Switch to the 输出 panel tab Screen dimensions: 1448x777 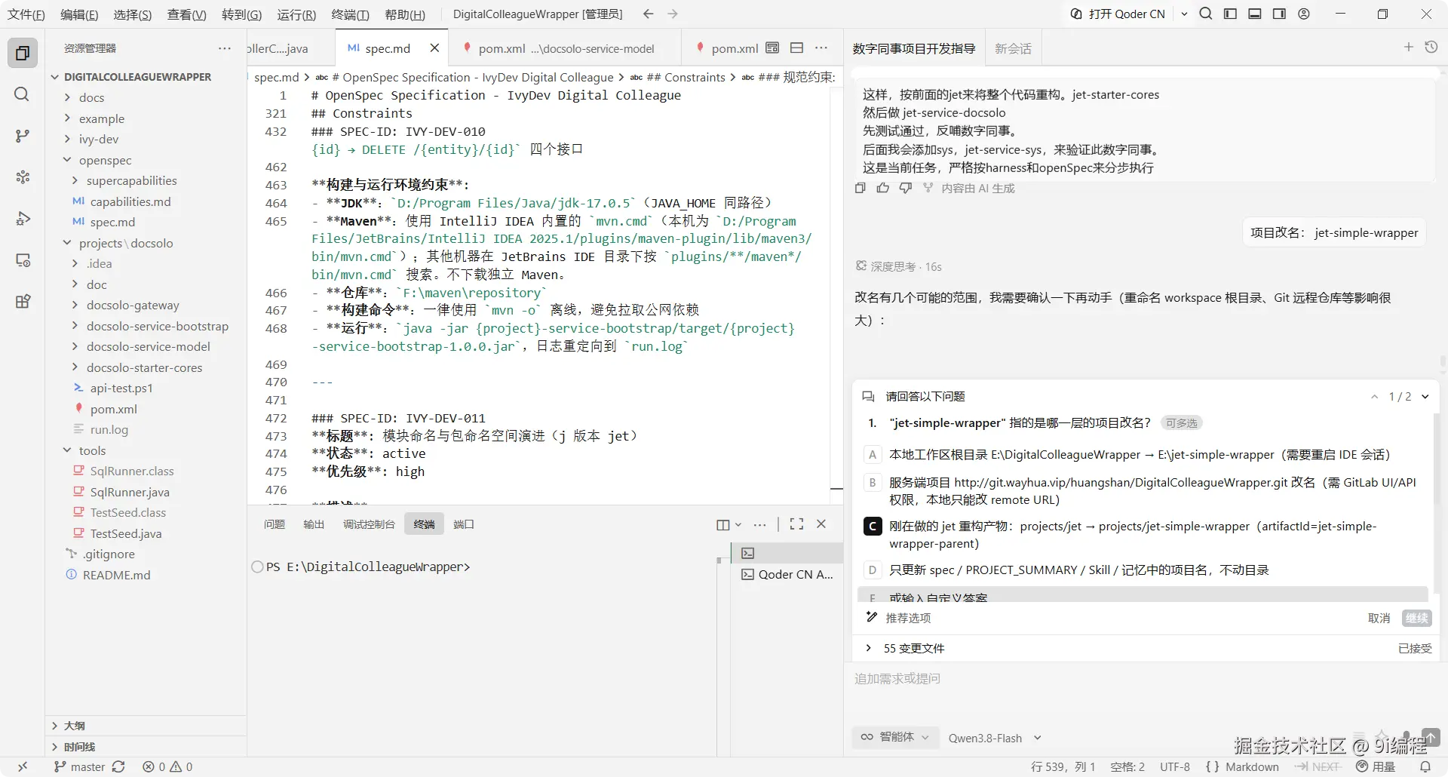click(314, 524)
